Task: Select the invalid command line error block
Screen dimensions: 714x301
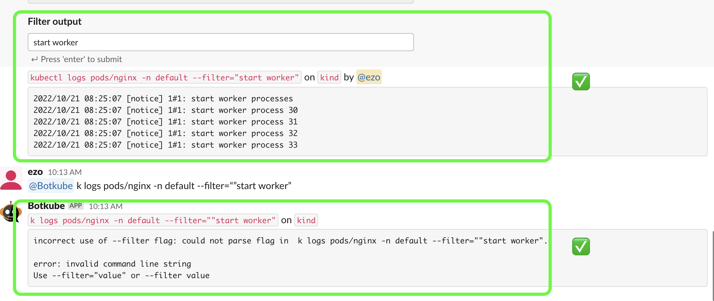Action: [225, 257]
